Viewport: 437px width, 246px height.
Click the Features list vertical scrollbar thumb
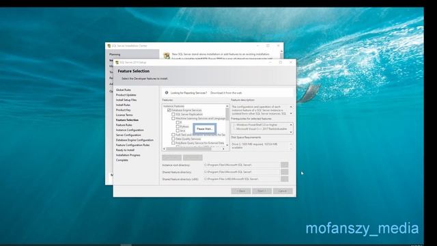coord(227,114)
